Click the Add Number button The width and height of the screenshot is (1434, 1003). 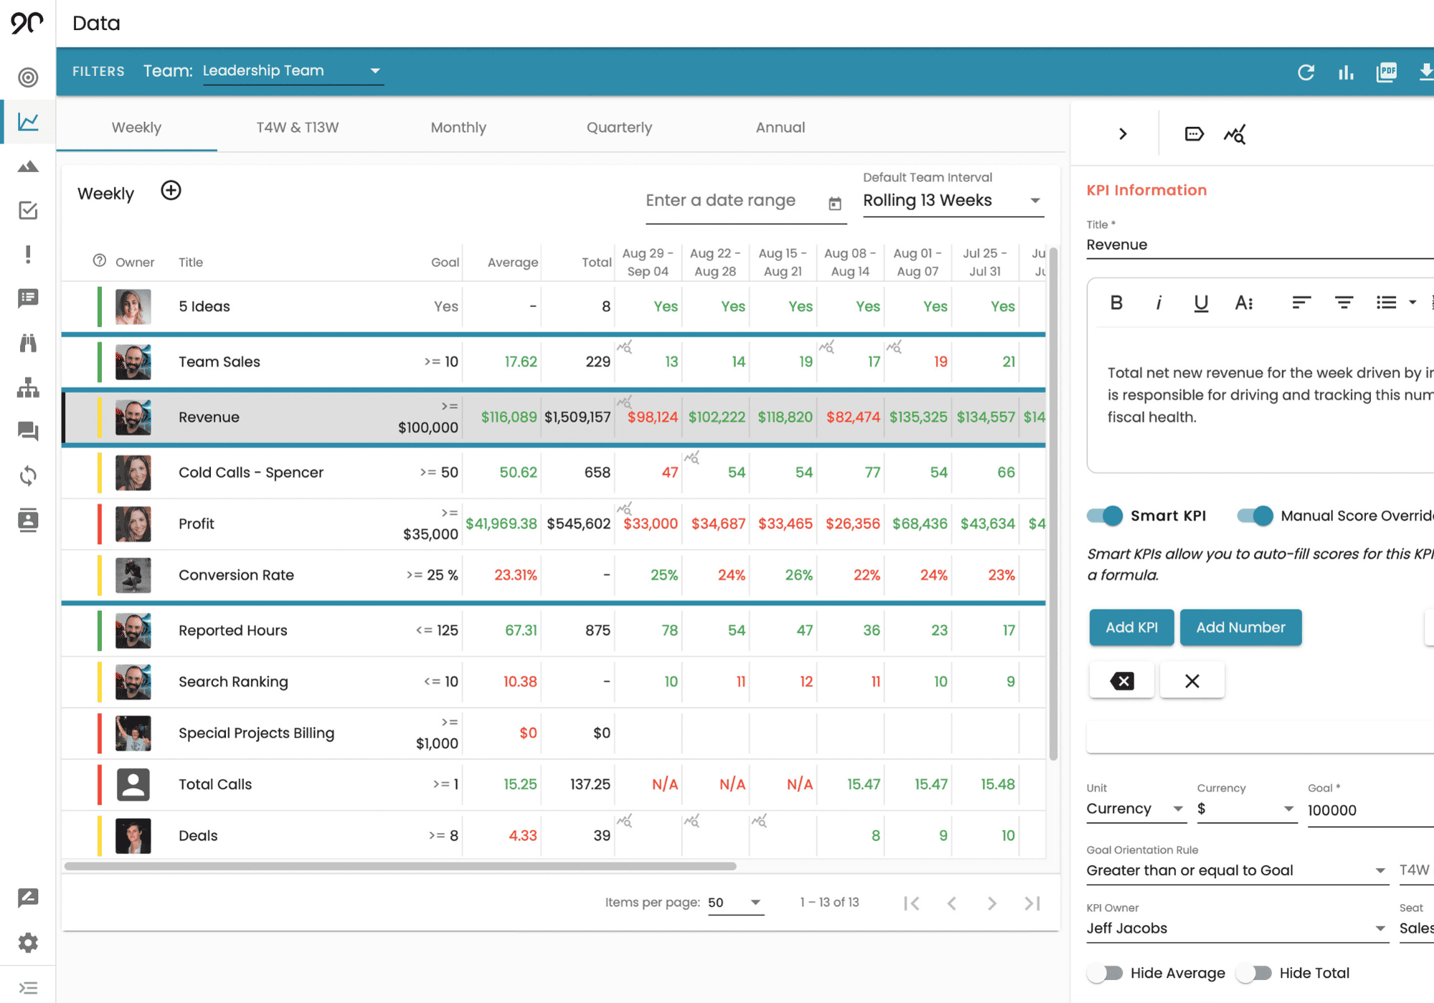click(x=1240, y=627)
